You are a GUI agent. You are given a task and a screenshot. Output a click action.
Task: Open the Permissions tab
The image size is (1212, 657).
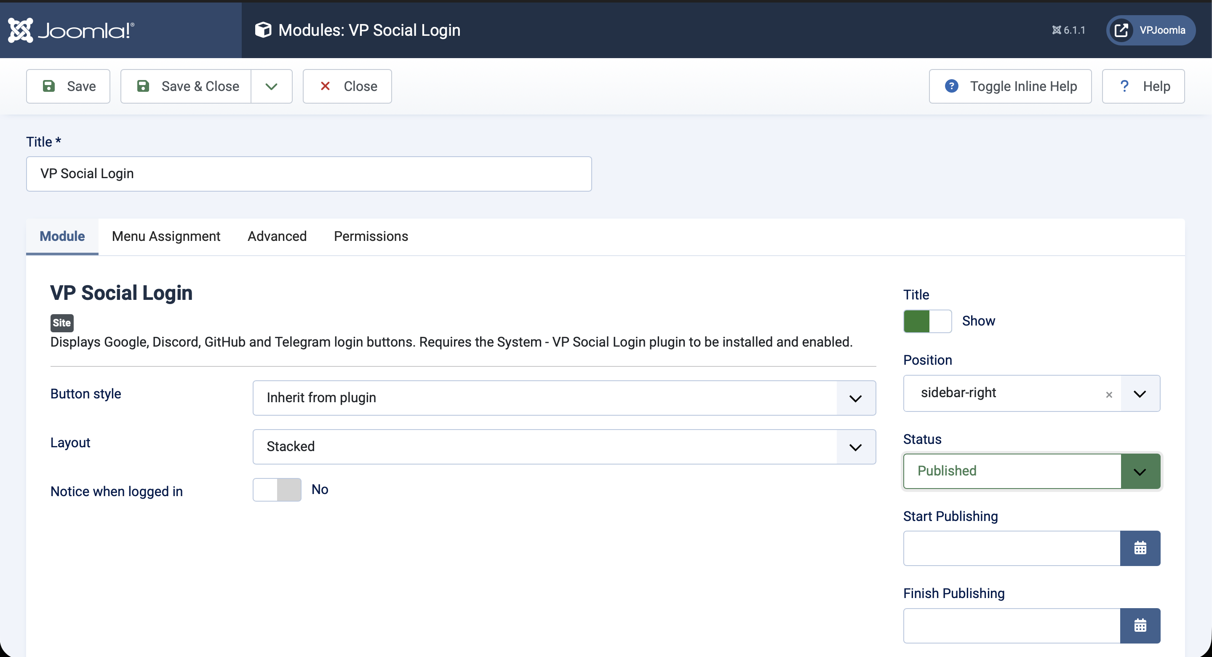[x=371, y=236]
